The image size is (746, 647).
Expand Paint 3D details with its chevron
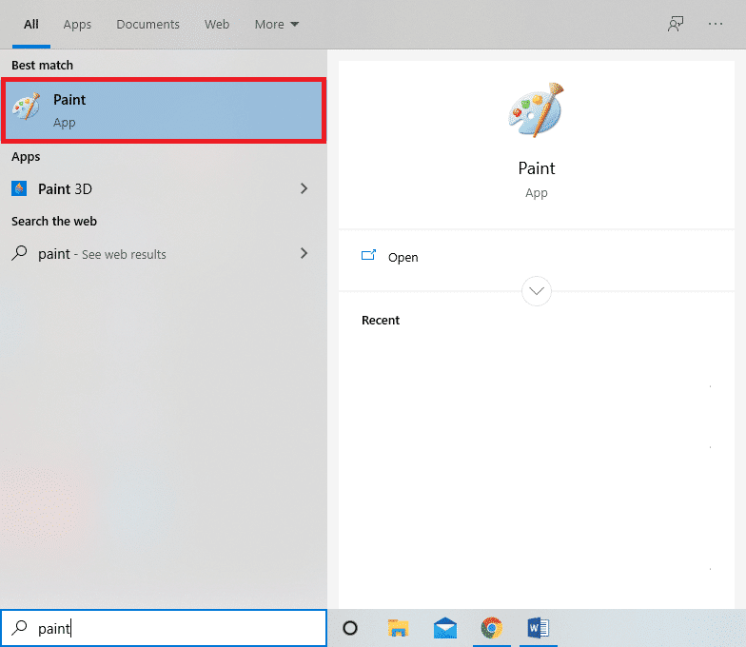click(x=304, y=188)
